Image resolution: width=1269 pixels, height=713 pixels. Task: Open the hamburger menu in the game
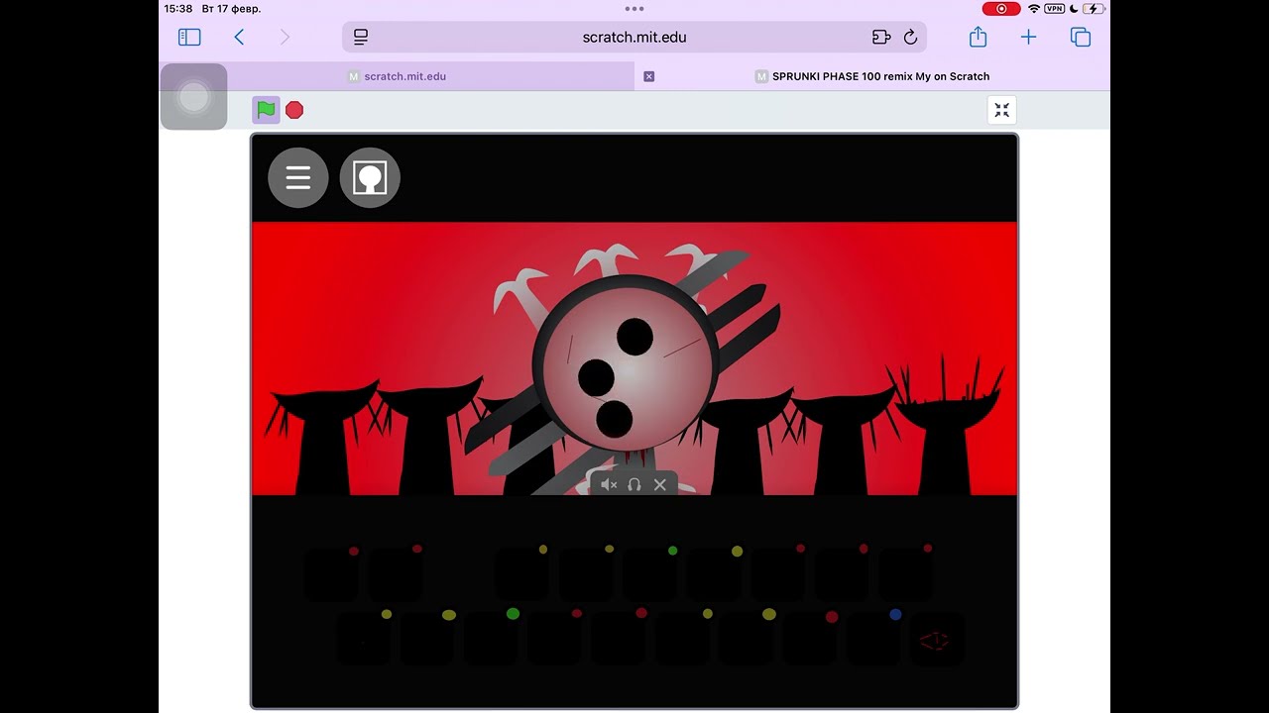coord(298,177)
